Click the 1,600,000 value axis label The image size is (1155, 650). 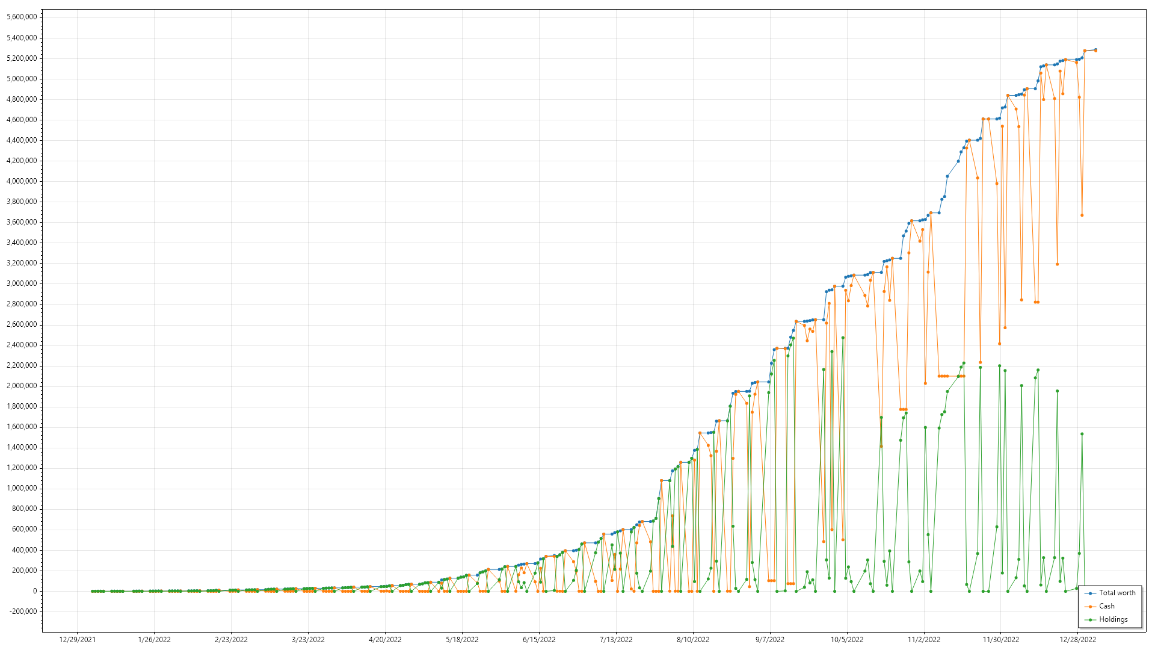[22, 427]
